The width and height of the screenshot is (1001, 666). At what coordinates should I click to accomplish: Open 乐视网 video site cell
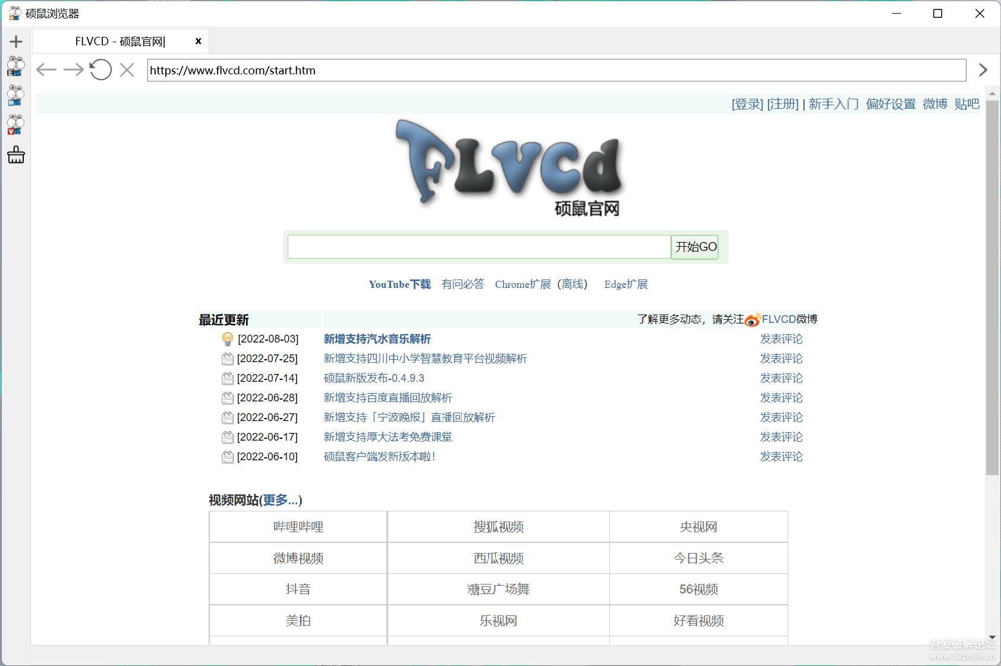(499, 621)
